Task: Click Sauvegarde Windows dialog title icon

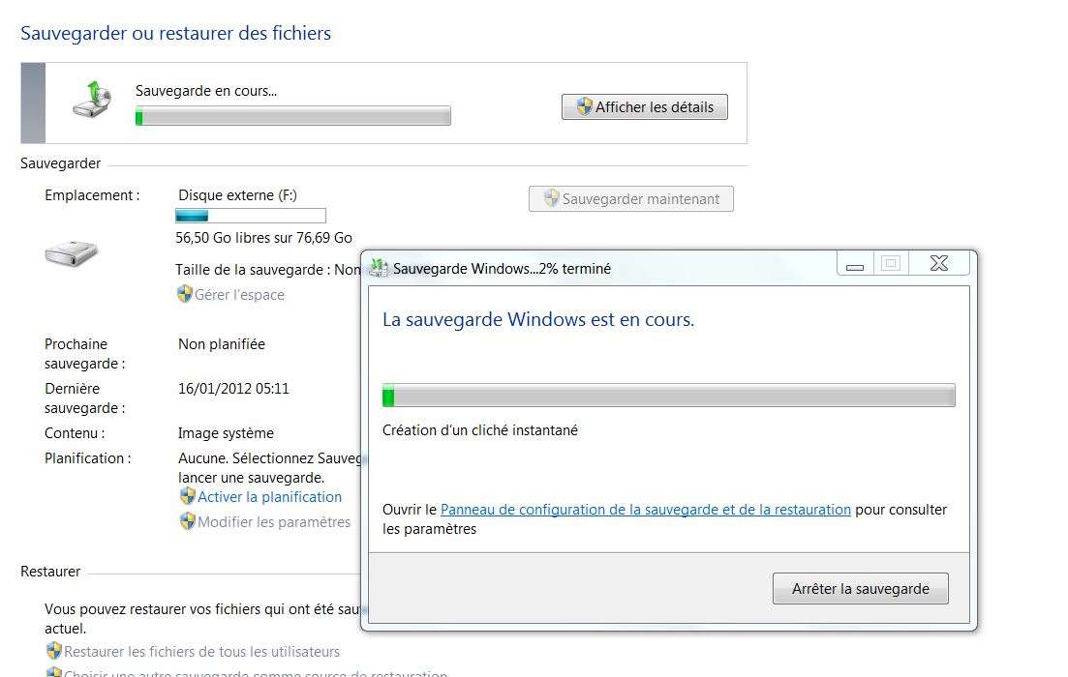Action: 379,268
